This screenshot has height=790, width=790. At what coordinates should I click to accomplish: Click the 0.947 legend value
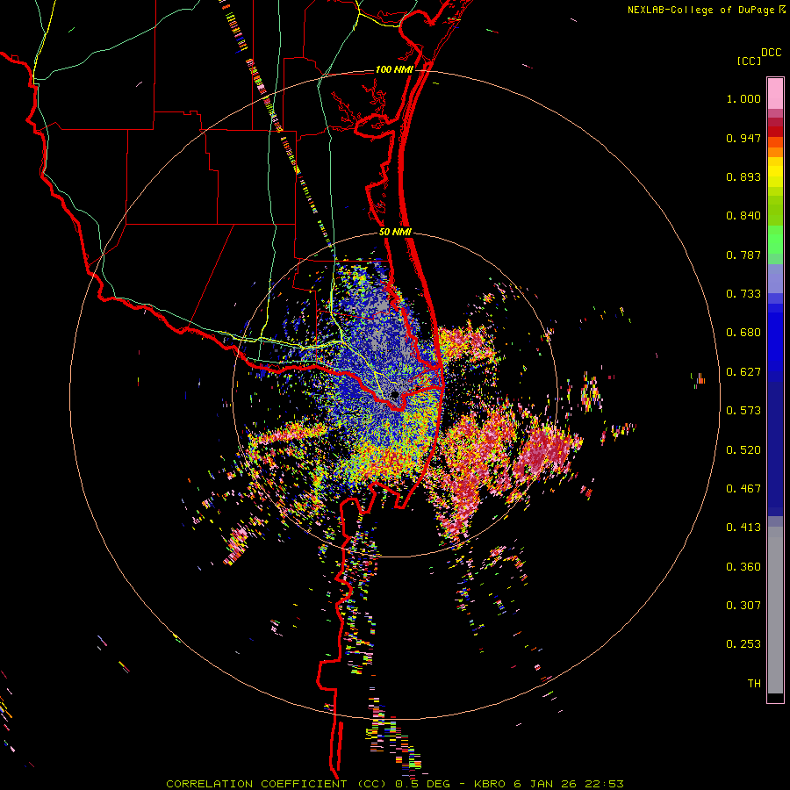[743, 138]
